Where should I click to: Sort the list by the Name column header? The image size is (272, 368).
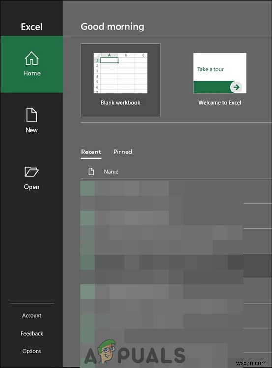111,172
